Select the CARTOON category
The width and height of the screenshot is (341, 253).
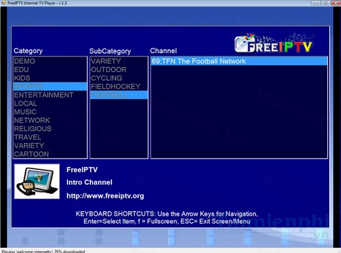50,154
